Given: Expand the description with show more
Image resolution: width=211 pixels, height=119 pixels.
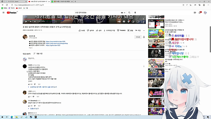Looking at the screenshot, I should click(31, 48).
